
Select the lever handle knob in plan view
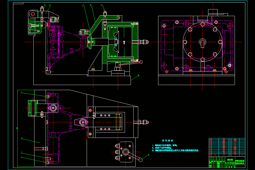[x=141, y=160]
